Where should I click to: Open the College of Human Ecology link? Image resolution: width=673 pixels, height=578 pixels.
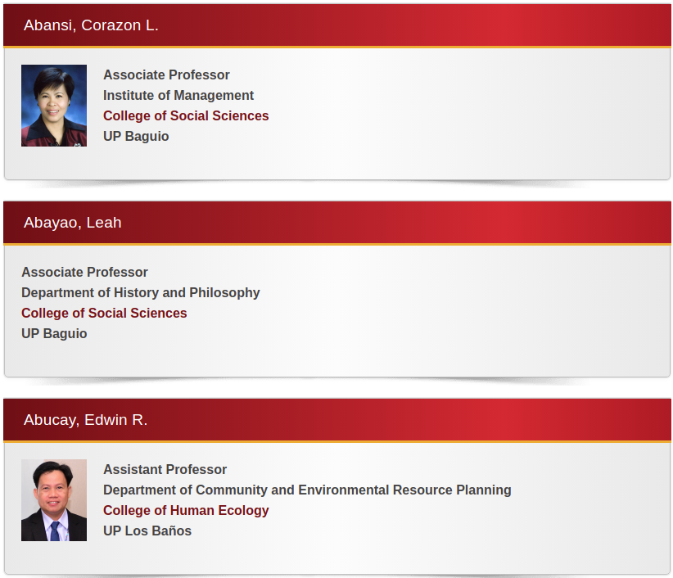(186, 510)
